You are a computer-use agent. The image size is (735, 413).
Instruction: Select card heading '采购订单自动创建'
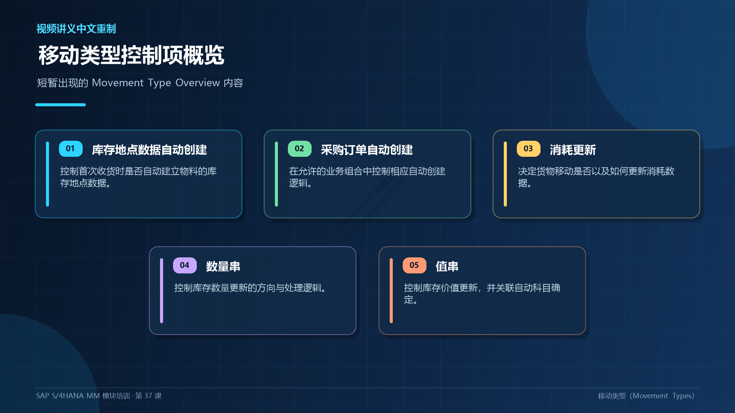[367, 150]
